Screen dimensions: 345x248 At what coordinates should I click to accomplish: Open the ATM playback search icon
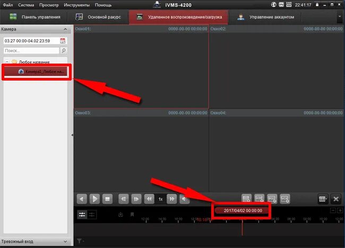click(x=259, y=199)
